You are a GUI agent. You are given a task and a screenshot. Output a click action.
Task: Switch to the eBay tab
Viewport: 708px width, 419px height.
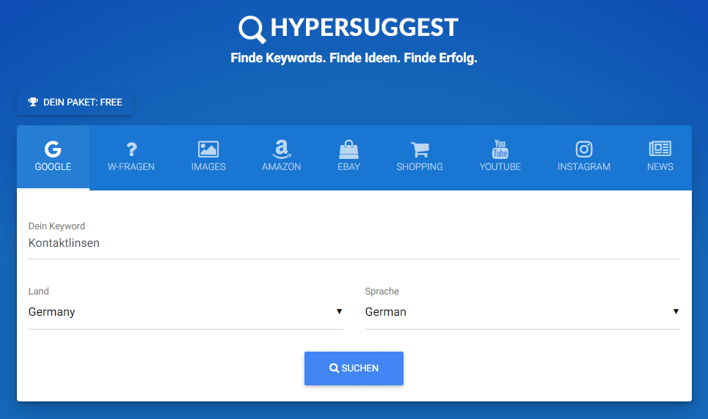point(348,157)
